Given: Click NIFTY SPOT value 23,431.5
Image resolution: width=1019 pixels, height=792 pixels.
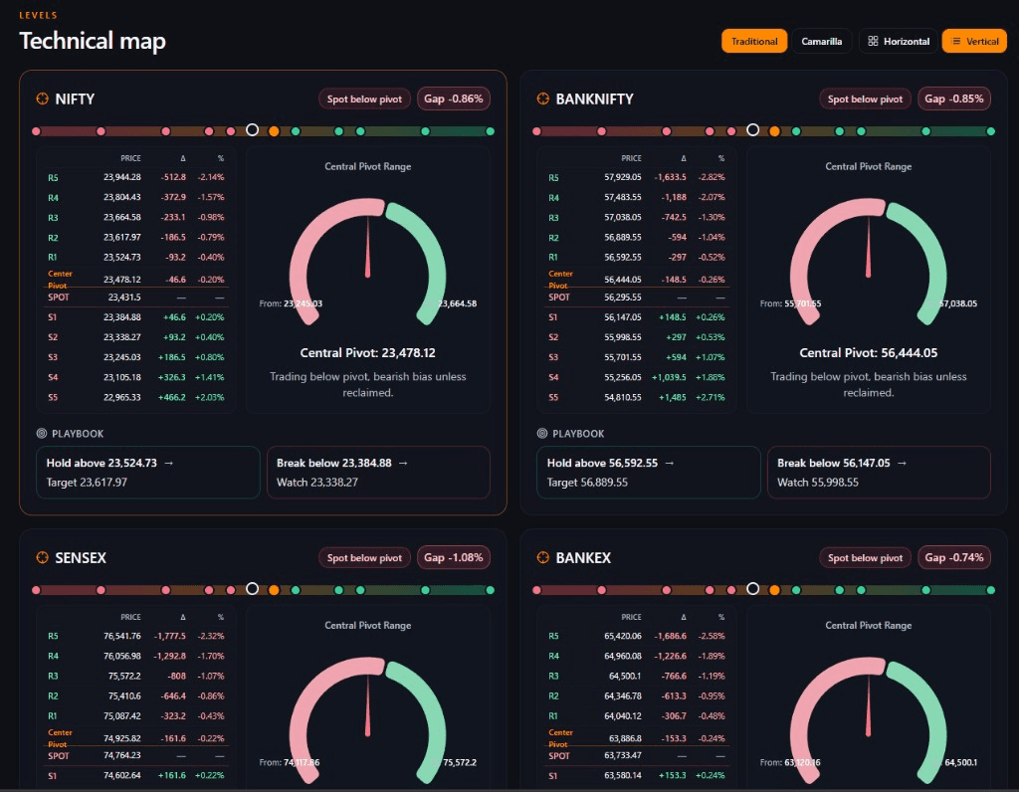Looking at the screenshot, I should (x=124, y=297).
